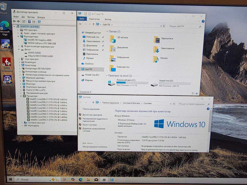The image size is (247, 185).
Task: Launch CPUID HWMonitor desktop shortcut
Action: pos(7,64)
